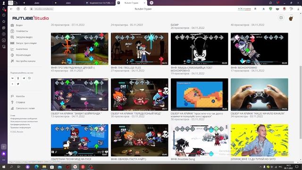Screen dimensions: 302x170
Task: Open ФНФ: THE TROLLGE FILES thumbnail
Action: point(140,49)
